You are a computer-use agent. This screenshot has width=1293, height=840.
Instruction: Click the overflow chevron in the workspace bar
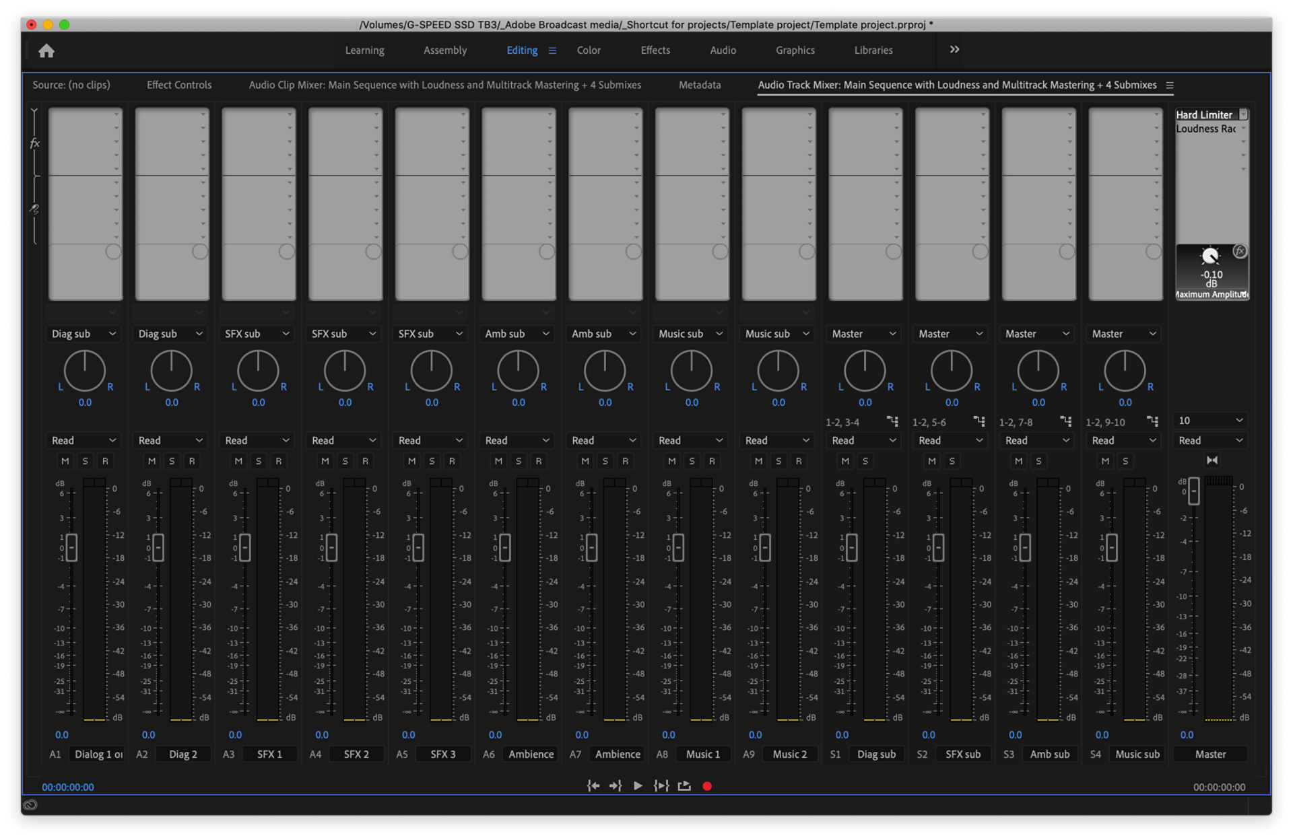tap(954, 49)
